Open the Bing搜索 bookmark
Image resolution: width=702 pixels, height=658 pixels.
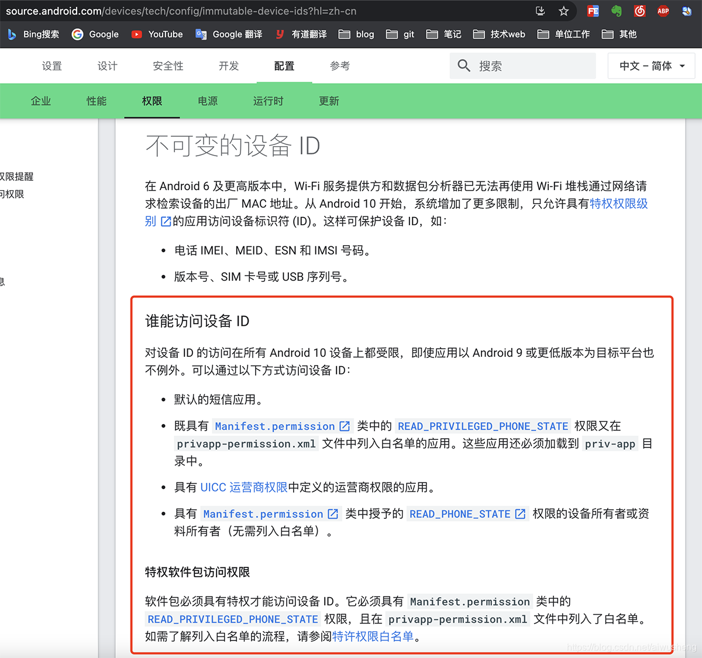coord(33,34)
